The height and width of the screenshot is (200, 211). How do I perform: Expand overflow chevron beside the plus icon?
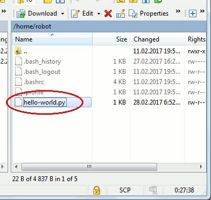[202, 11]
